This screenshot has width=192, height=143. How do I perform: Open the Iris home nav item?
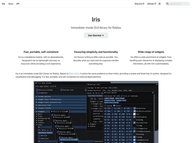(x=3, y=4)
